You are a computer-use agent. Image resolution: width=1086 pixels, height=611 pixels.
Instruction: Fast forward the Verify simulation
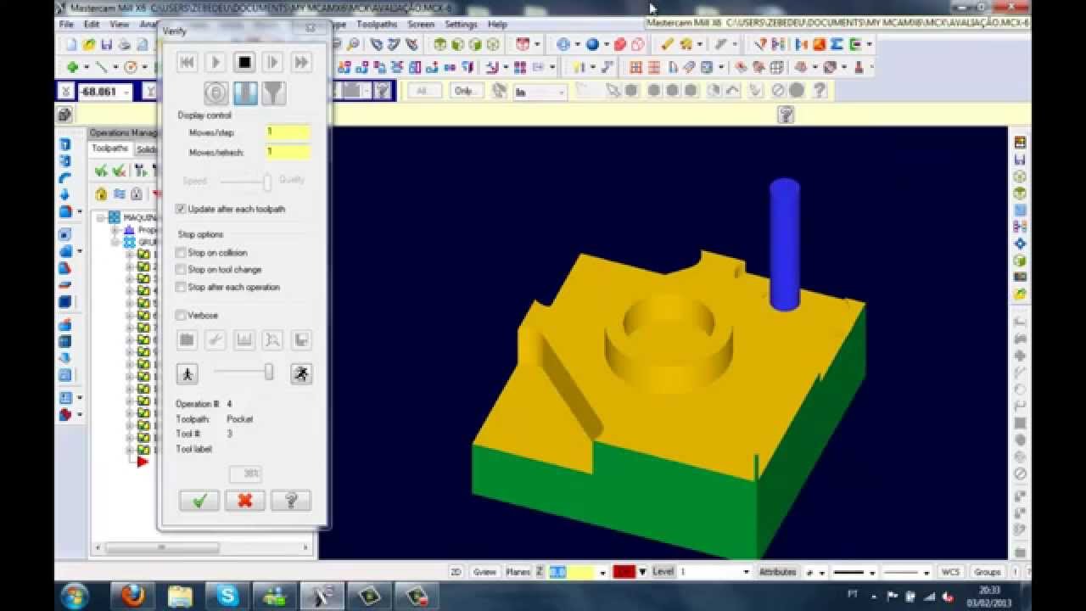(x=300, y=62)
